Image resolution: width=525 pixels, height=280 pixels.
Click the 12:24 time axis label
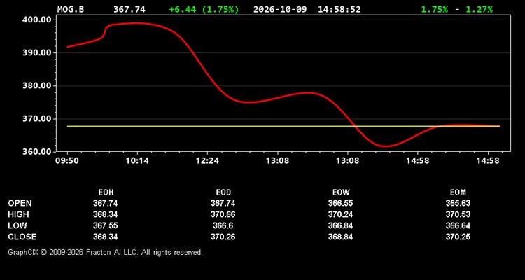pyautogui.click(x=208, y=161)
